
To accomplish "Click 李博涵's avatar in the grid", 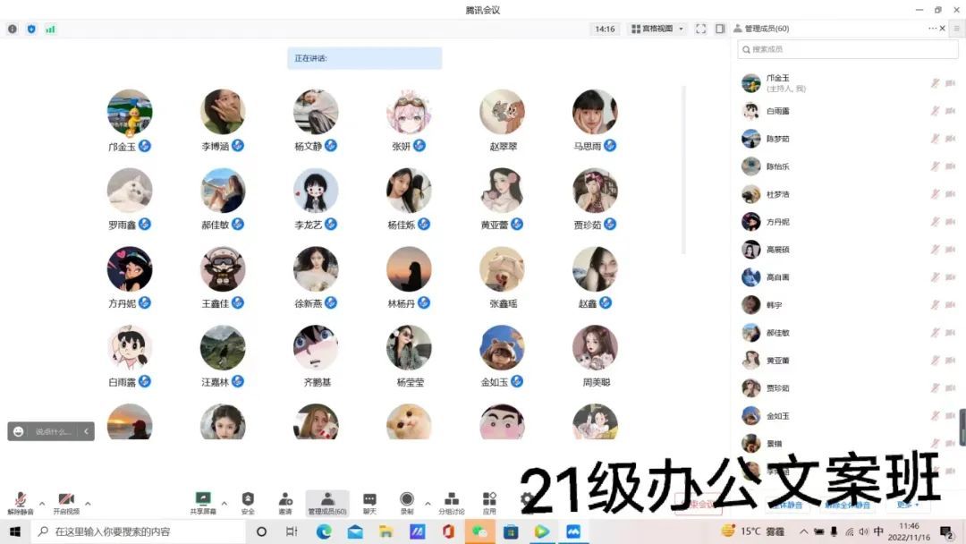I will (x=223, y=112).
